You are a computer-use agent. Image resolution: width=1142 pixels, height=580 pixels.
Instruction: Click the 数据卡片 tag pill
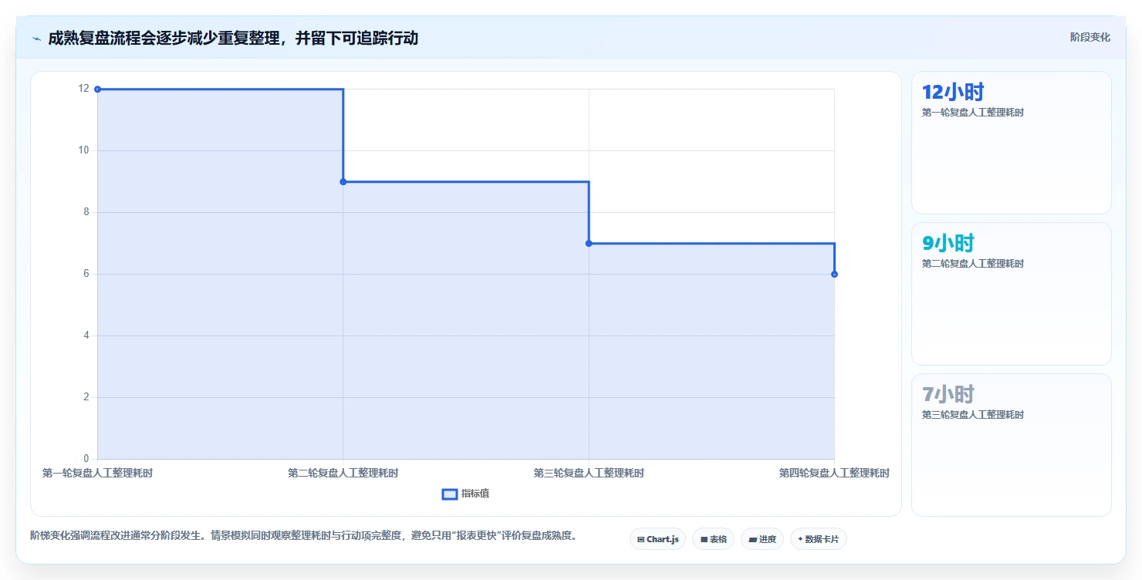click(818, 539)
